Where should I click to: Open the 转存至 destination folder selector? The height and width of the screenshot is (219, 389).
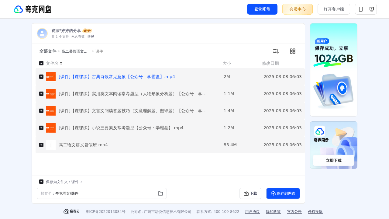click(x=102, y=193)
